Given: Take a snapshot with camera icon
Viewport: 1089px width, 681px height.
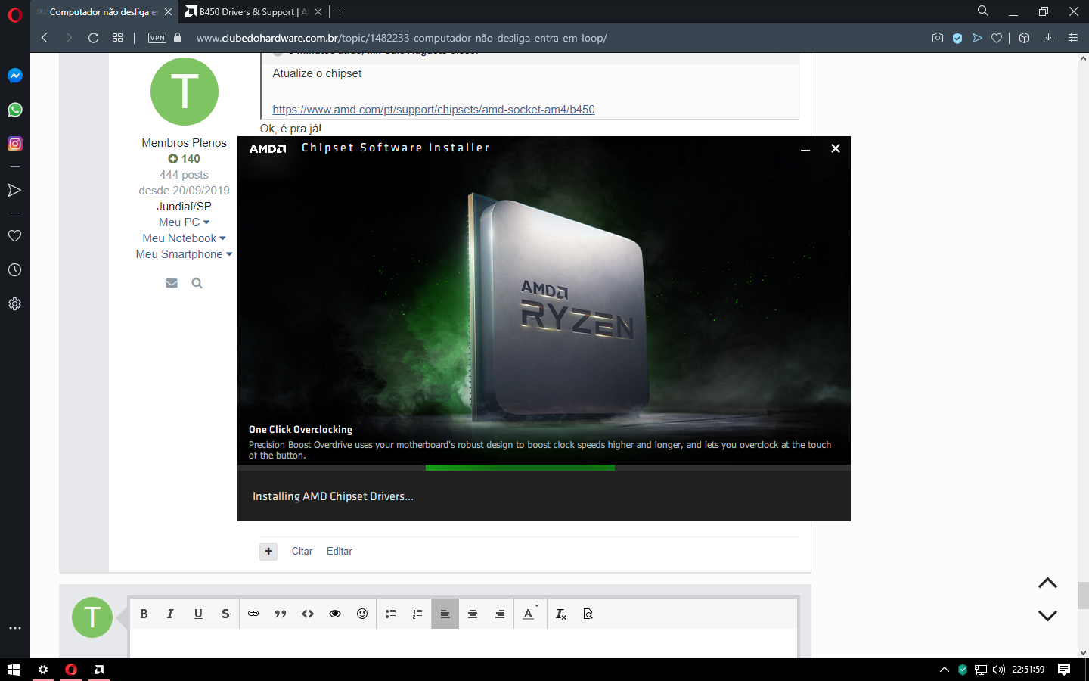Looking at the screenshot, I should (938, 38).
